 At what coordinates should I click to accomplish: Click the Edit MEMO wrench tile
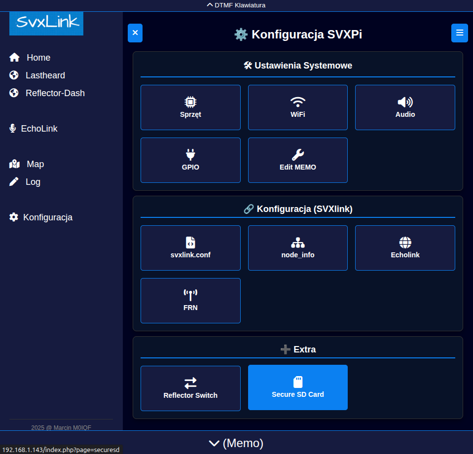coord(297,160)
